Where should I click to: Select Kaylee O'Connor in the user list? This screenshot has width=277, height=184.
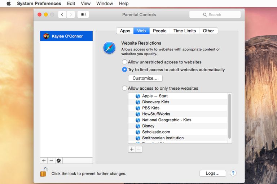pos(66,36)
